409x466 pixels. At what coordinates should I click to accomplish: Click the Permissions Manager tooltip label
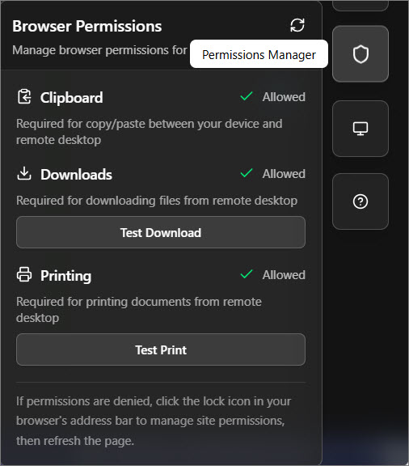pos(259,54)
